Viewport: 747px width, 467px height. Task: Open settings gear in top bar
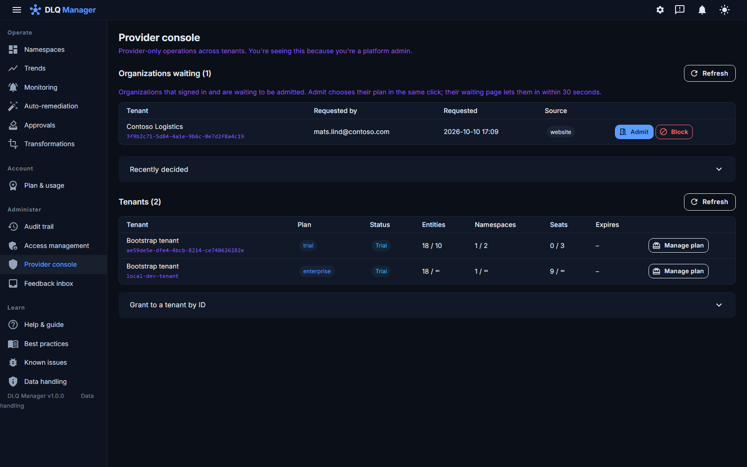(660, 10)
